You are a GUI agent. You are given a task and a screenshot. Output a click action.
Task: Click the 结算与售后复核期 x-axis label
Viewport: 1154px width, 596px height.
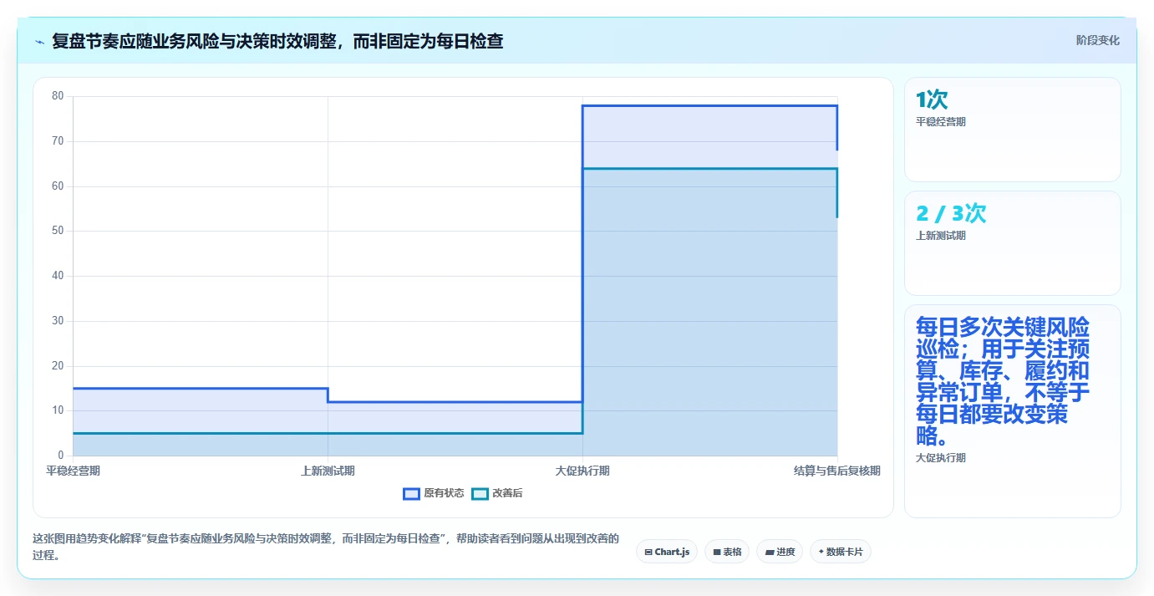(x=836, y=471)
